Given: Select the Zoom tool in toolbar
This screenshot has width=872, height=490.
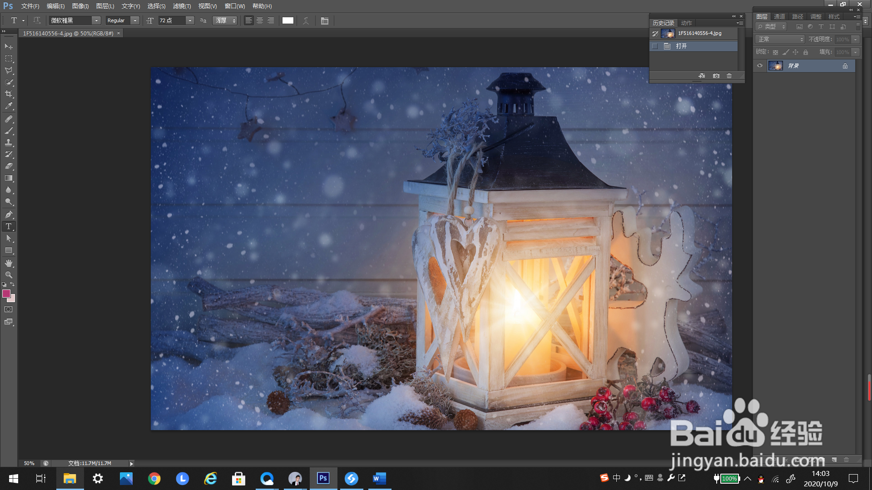Looking at the screenshot, I should click(x=9, y=275).
